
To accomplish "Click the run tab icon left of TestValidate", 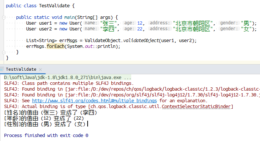I will 2,69.
